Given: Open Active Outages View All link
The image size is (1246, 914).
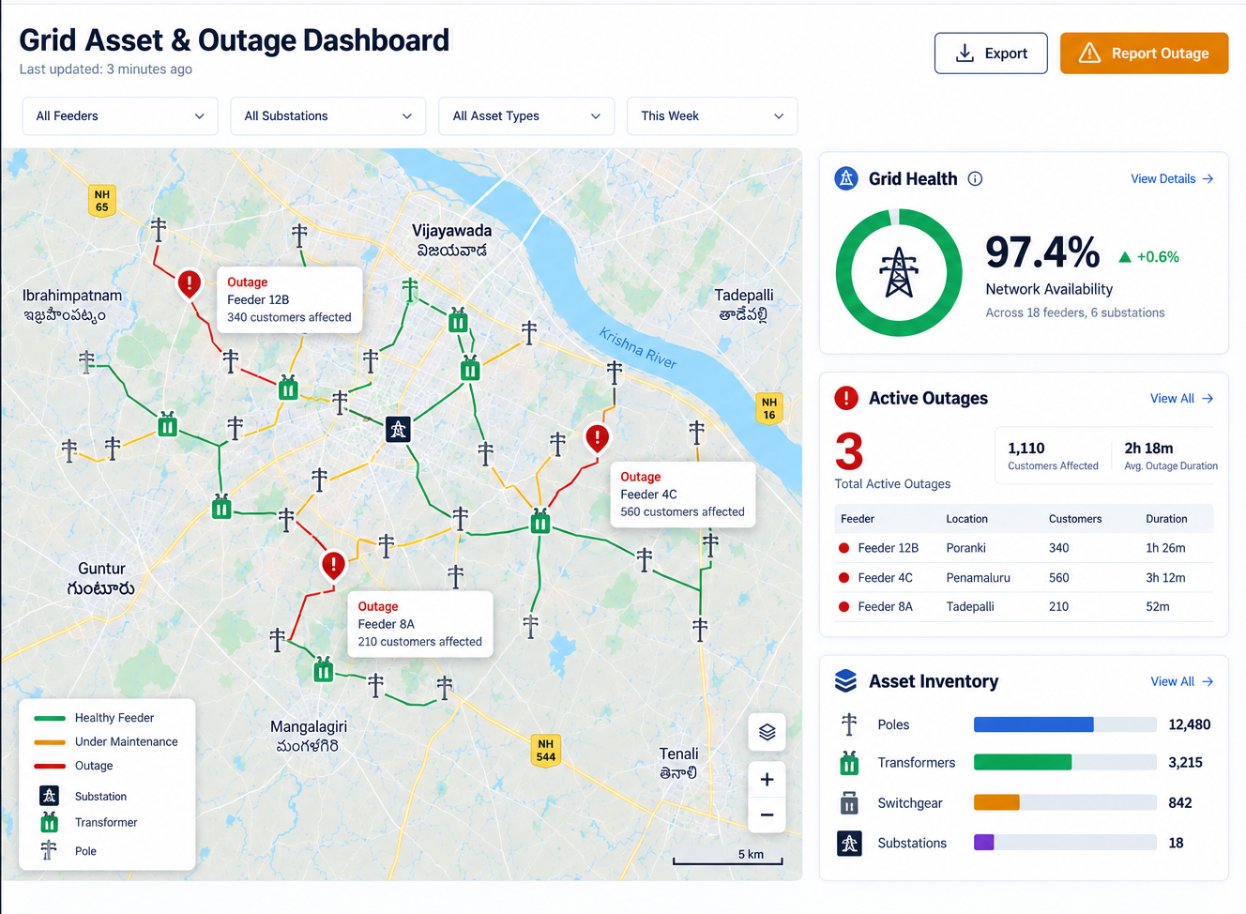Looking at the screenshot, I should click(x=1182, y=399).
